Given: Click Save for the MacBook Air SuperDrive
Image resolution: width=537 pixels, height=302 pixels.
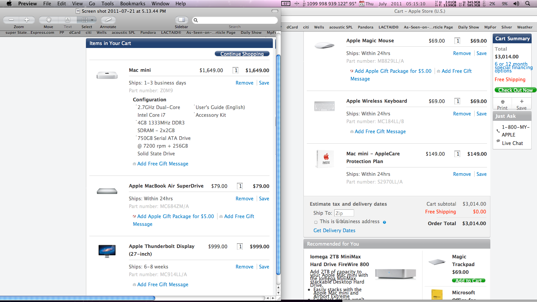Looking at the screenshot, I should 264,199.
